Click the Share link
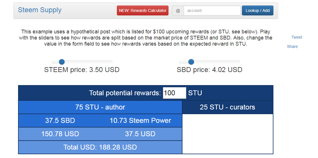The height and width of the screenshot is (158, 318). (292, 46)
